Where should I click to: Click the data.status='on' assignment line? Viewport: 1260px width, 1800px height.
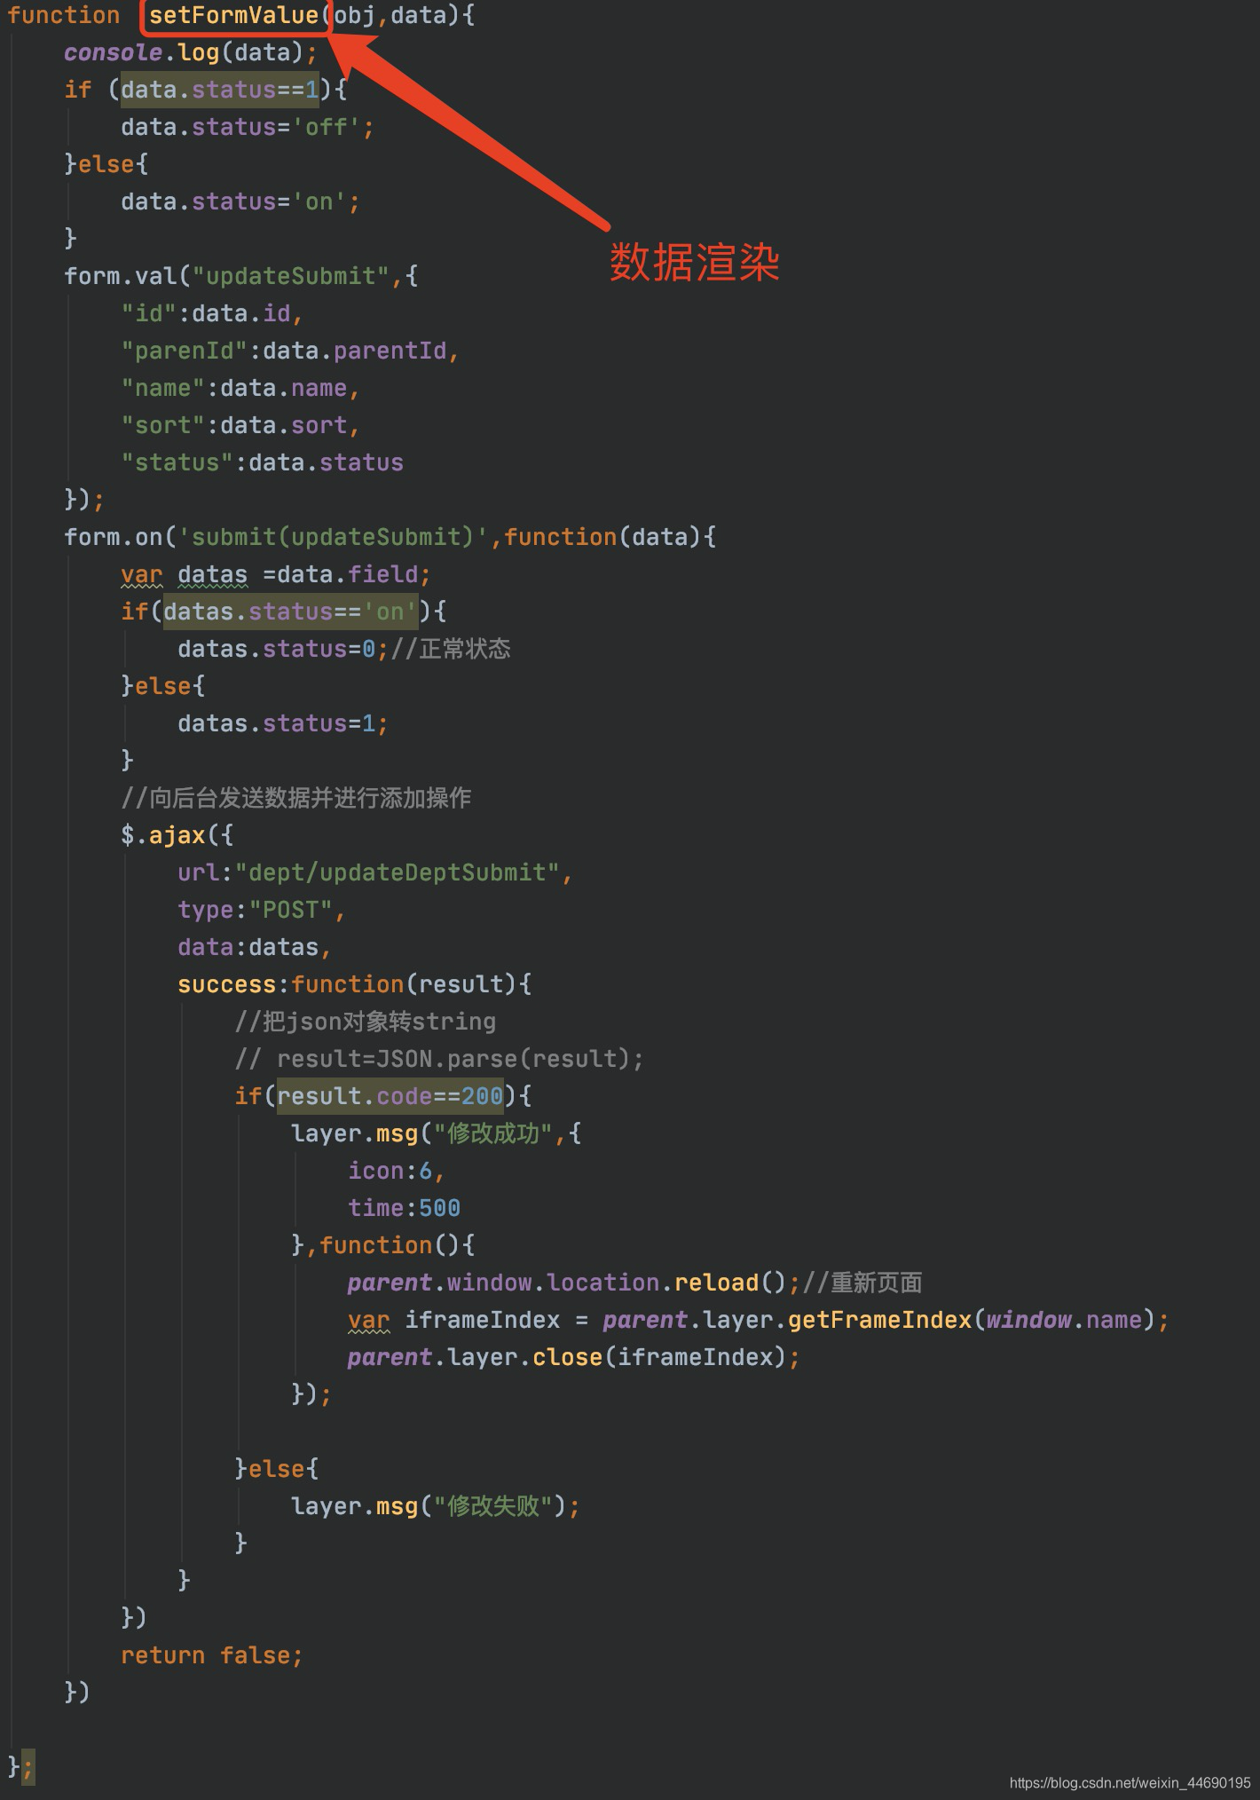pos(240,201)
